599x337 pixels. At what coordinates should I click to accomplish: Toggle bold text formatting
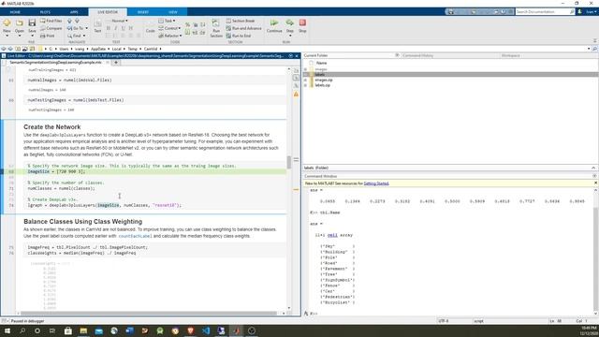pyautogui.click(x=109, y=28)
